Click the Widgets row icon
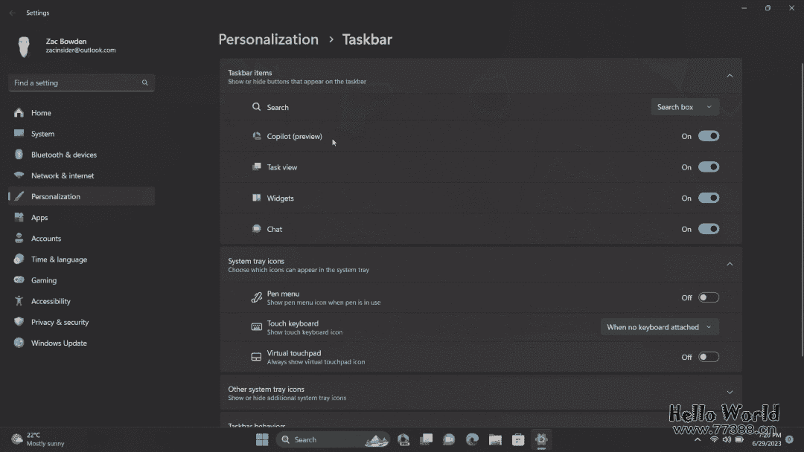804x452 pixels. pos(256,198)
